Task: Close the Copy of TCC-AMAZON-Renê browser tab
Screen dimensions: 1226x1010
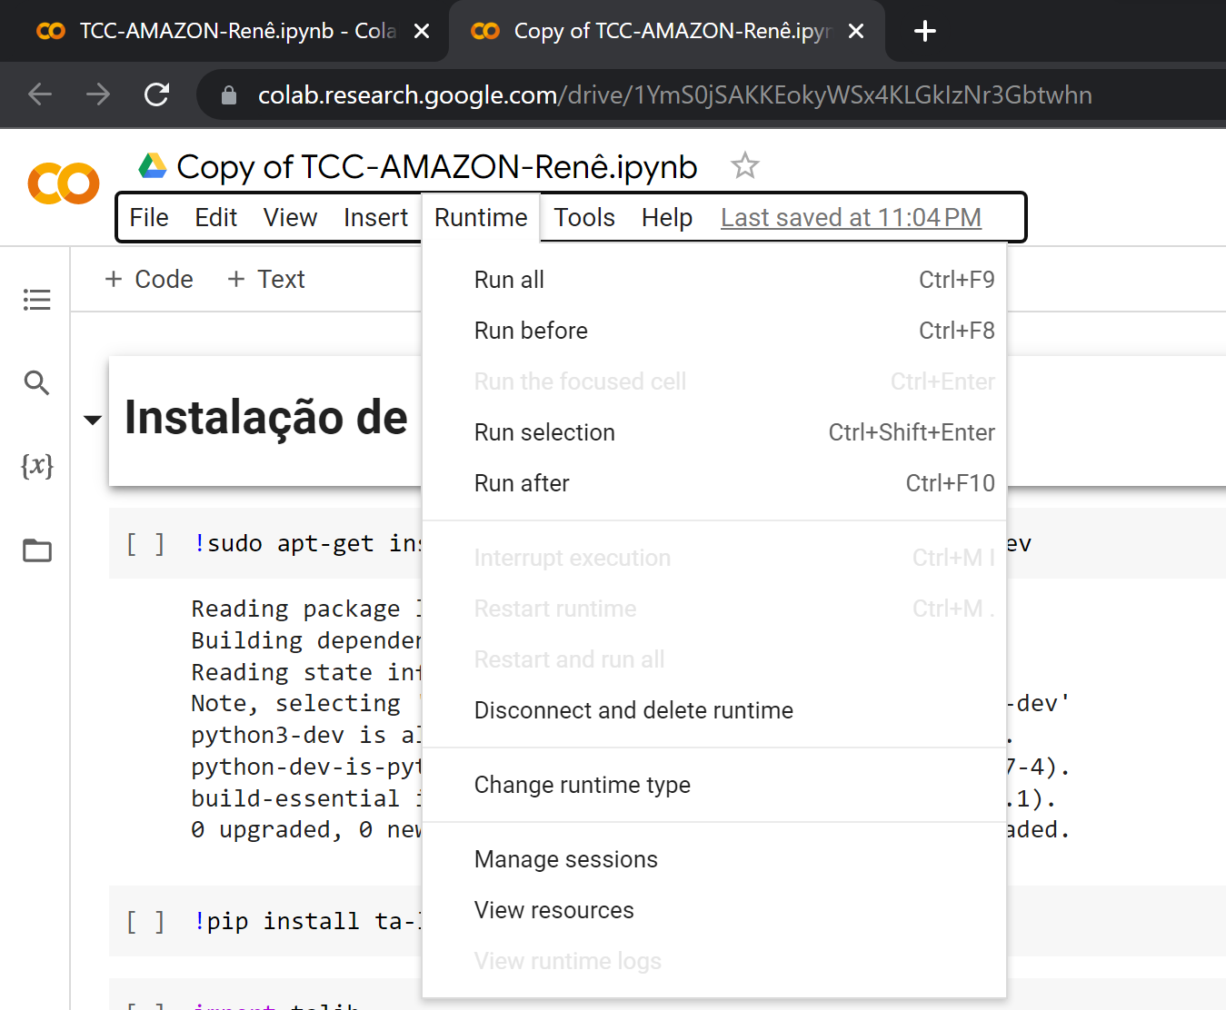Action: click(x=856, y=31)
